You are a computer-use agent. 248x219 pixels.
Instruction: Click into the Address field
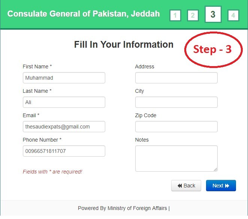coord(176,78)
